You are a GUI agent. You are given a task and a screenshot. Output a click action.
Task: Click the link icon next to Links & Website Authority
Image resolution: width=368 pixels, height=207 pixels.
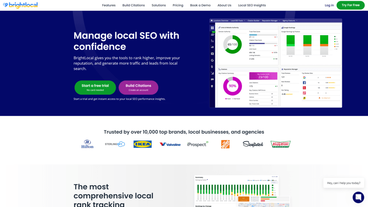tap(220, 27)
